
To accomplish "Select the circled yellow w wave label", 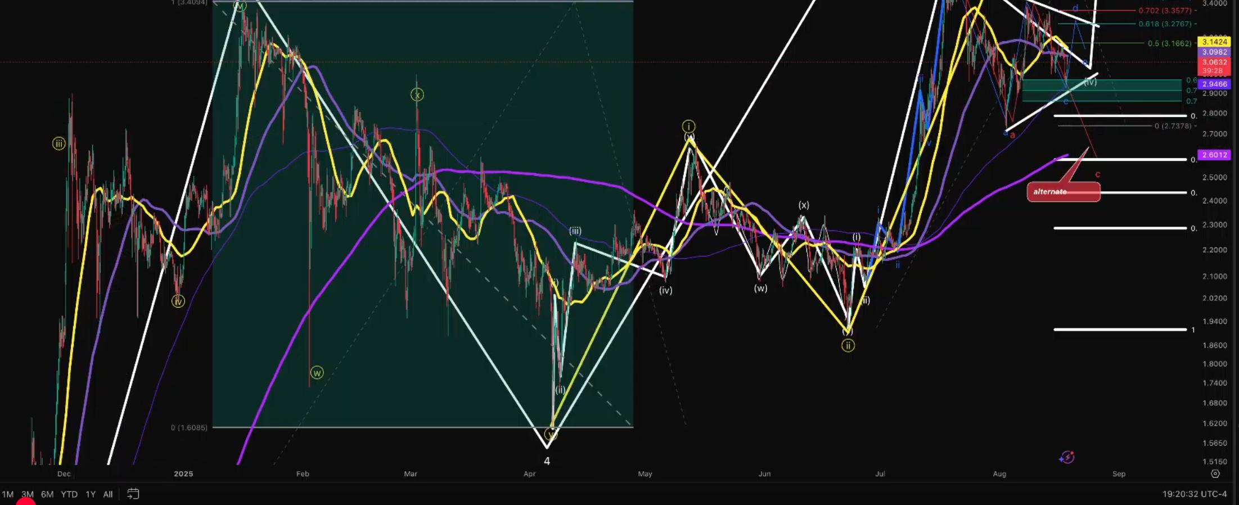I will point(317,373).
